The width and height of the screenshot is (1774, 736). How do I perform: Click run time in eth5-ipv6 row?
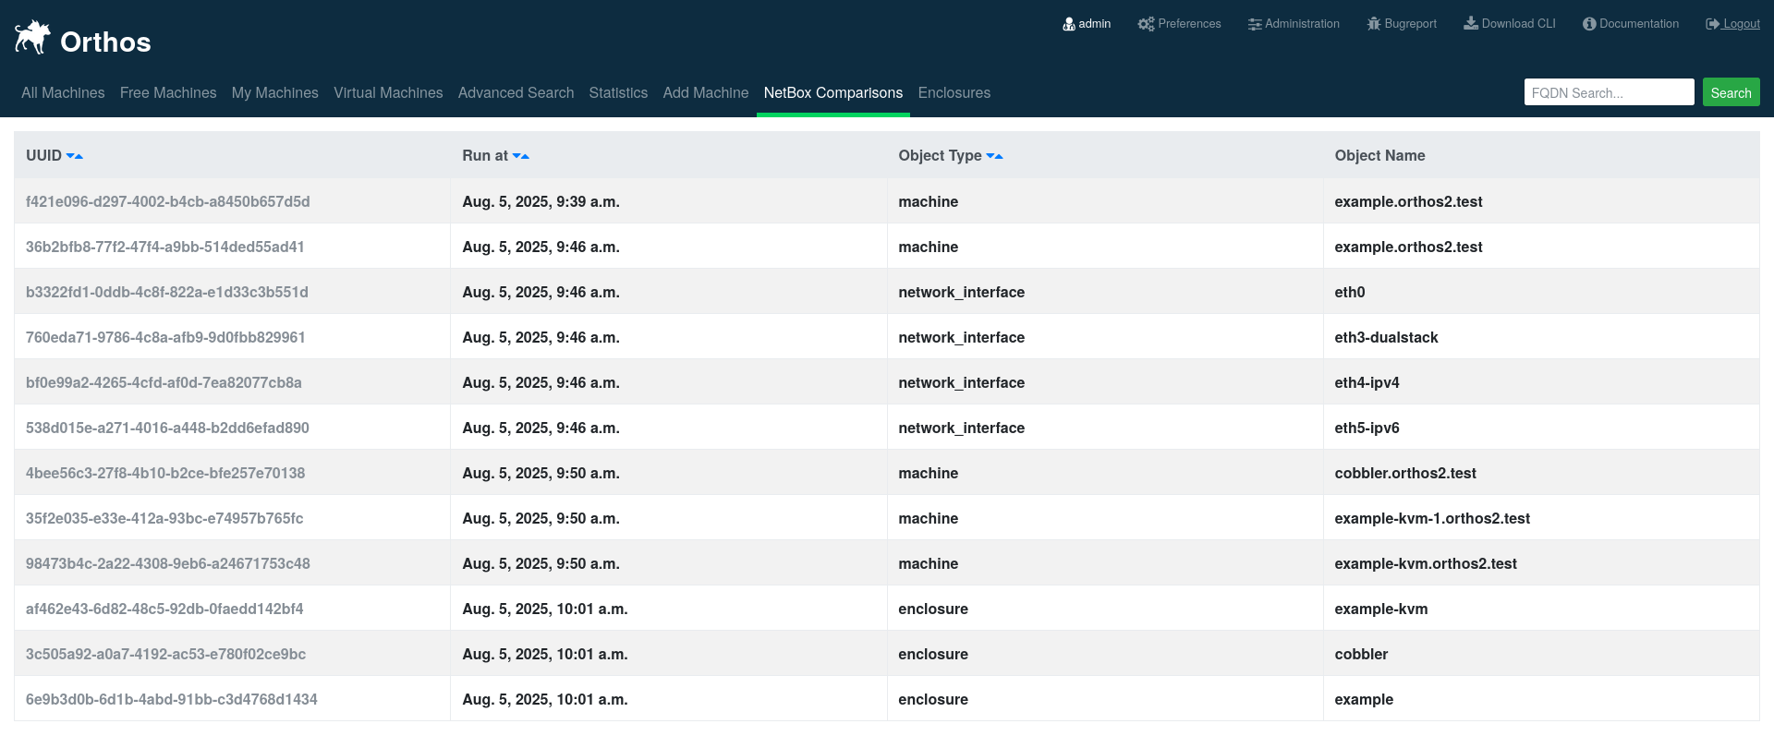click(x=541, y=428)
